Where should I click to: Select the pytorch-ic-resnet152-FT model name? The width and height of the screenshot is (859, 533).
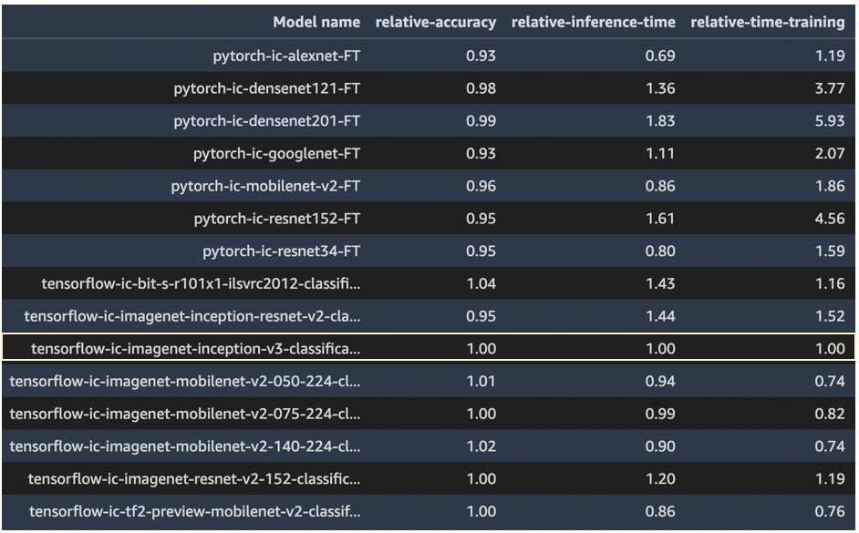[x=276, y=219]
